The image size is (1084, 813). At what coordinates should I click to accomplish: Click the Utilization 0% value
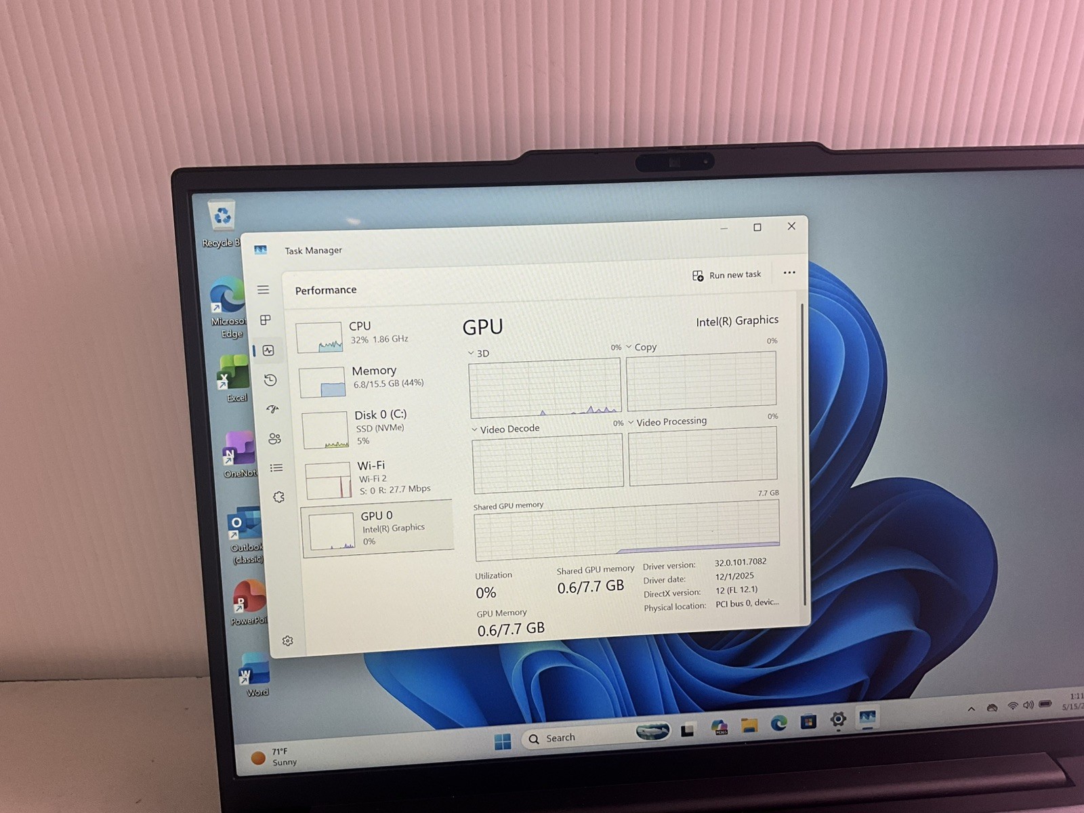click(486, 593)
